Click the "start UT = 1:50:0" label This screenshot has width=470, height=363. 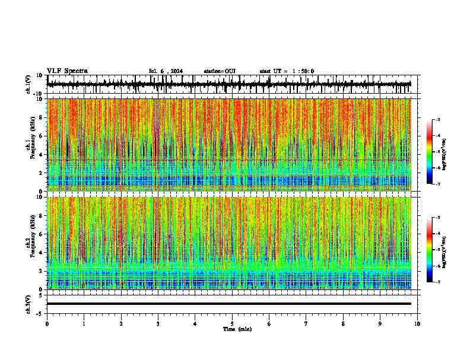287,71
